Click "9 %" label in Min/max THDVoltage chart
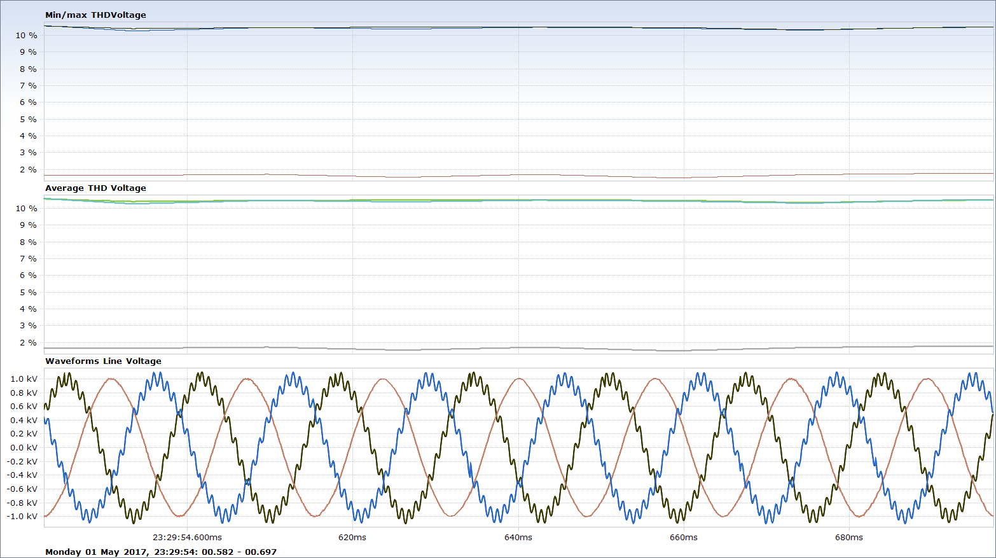 (28, 52)
